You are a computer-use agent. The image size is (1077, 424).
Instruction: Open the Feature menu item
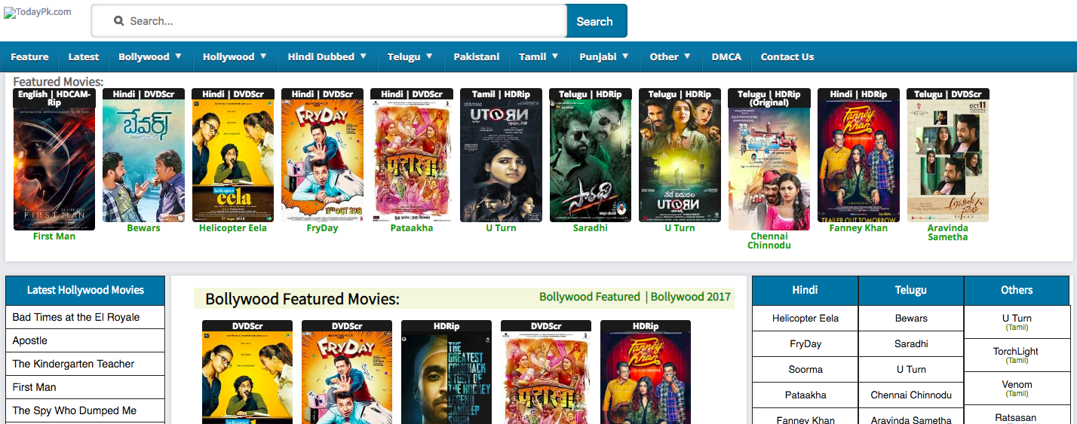[x=29, y=56]
